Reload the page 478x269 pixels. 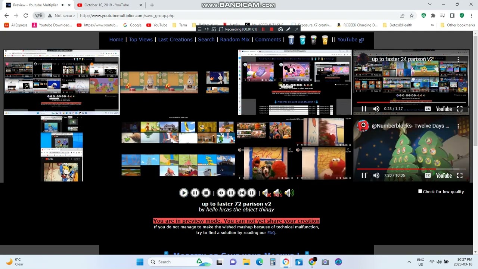tap(25, 16)
